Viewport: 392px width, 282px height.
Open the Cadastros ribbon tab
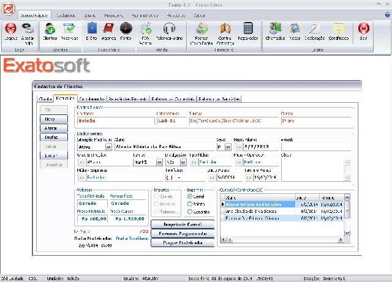[66, 15]
